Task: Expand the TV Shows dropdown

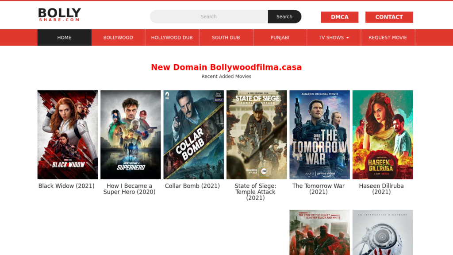Action: [334, 38]
